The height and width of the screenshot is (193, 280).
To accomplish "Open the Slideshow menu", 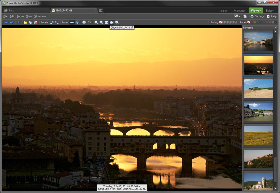I will pyautogui.click(x=40, y=16).
